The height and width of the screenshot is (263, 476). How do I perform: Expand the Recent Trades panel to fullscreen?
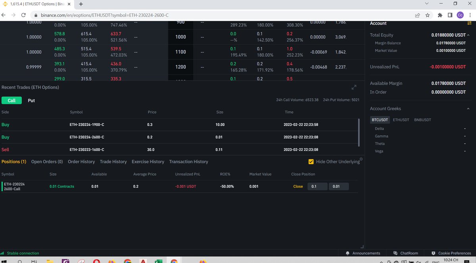[354, 87]
